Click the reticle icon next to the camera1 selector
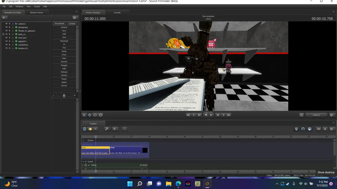The height and width of the screenshot is (189, 337). coord(301,115)
